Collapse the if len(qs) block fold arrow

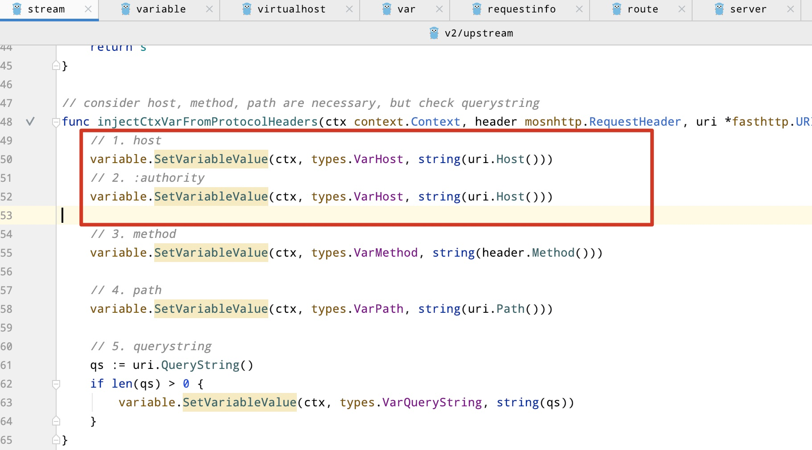point(55,384)
